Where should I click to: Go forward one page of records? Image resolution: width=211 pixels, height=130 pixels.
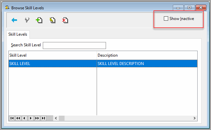[x=37, y=118]
